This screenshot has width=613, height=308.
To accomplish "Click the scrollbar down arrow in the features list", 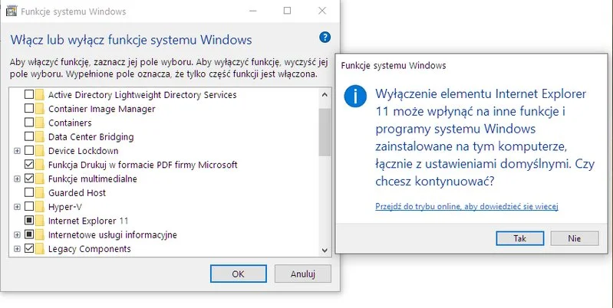I will 325,250.
